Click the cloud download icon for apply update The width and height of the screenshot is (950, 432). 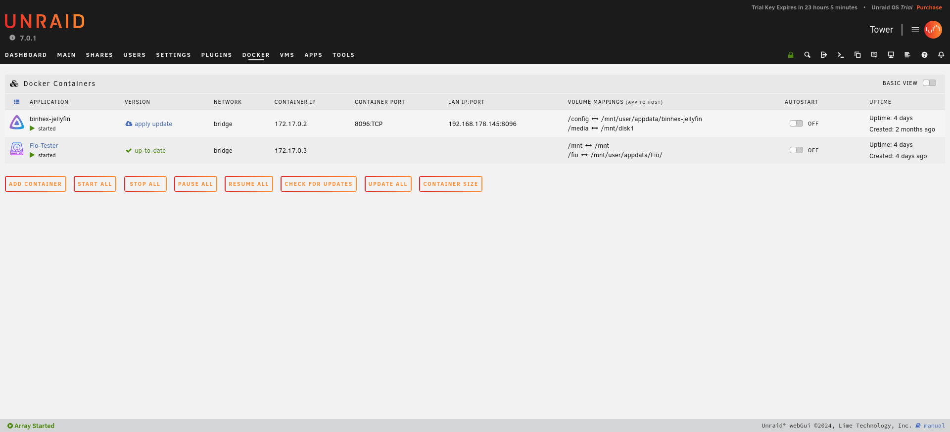(x=129, y=124)
